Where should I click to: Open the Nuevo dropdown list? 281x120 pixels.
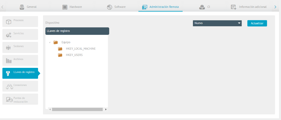[217, 23]
